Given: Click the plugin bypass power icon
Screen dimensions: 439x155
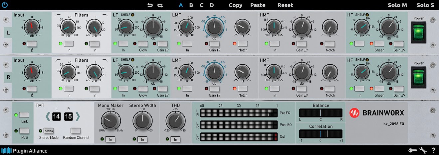Looking at the screenshot, I should (x=5, y=5).
